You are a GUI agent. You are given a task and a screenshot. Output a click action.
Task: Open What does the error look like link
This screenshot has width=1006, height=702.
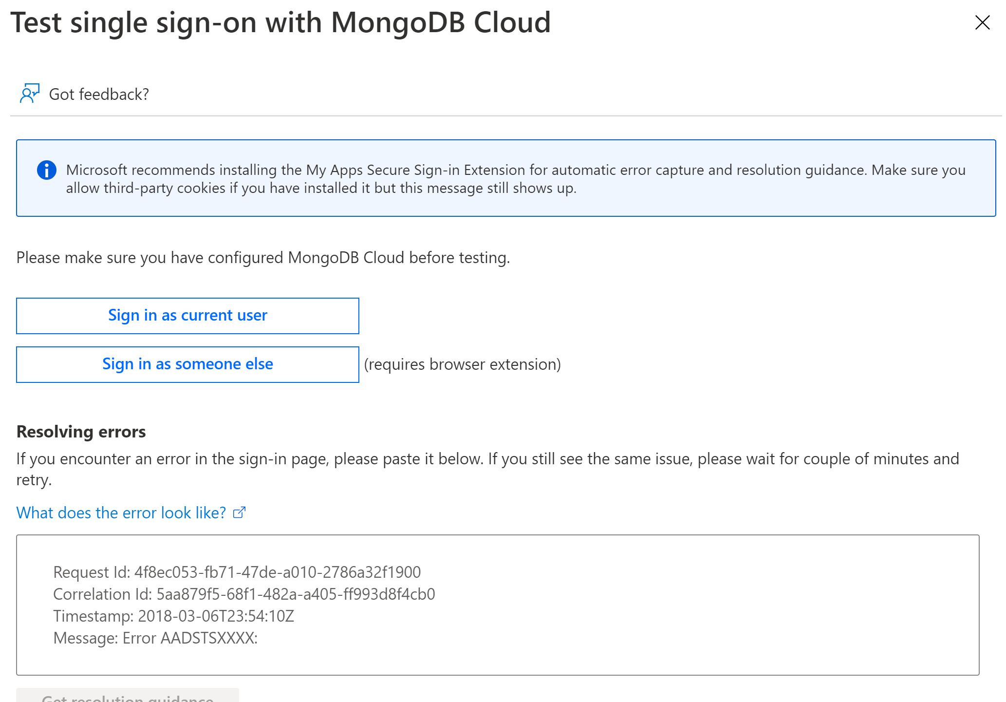121,512
